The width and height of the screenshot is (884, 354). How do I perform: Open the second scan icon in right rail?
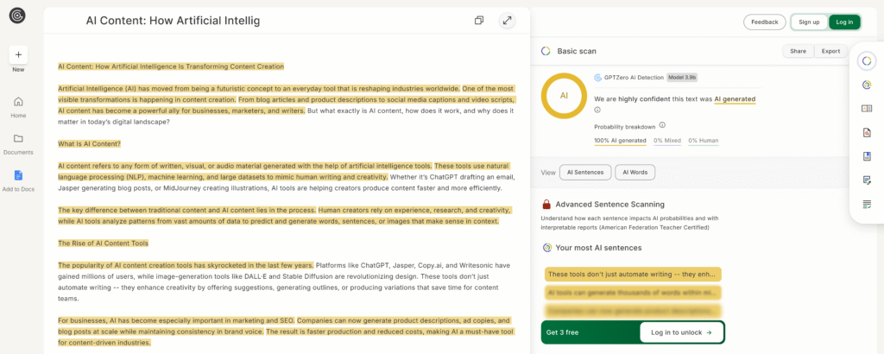click(x=867, y=85)
